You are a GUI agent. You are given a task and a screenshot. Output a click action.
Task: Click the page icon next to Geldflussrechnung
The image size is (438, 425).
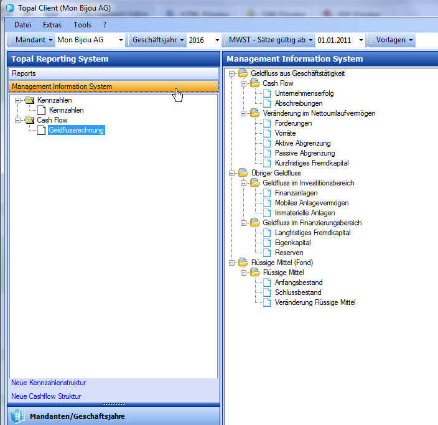point(41,130)
